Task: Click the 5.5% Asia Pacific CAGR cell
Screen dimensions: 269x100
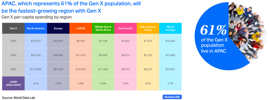Action: [x=126, y=84]
